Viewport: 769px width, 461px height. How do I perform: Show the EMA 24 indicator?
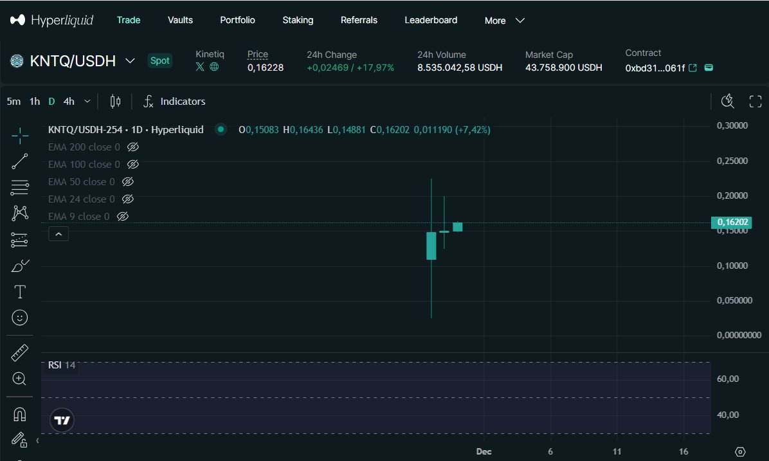coord(127,199)
